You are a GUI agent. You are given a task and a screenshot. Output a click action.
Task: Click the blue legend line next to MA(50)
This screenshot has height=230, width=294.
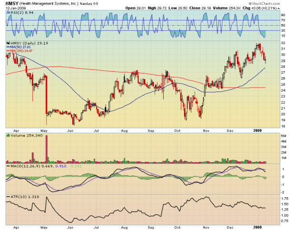(x=8, y=47)
